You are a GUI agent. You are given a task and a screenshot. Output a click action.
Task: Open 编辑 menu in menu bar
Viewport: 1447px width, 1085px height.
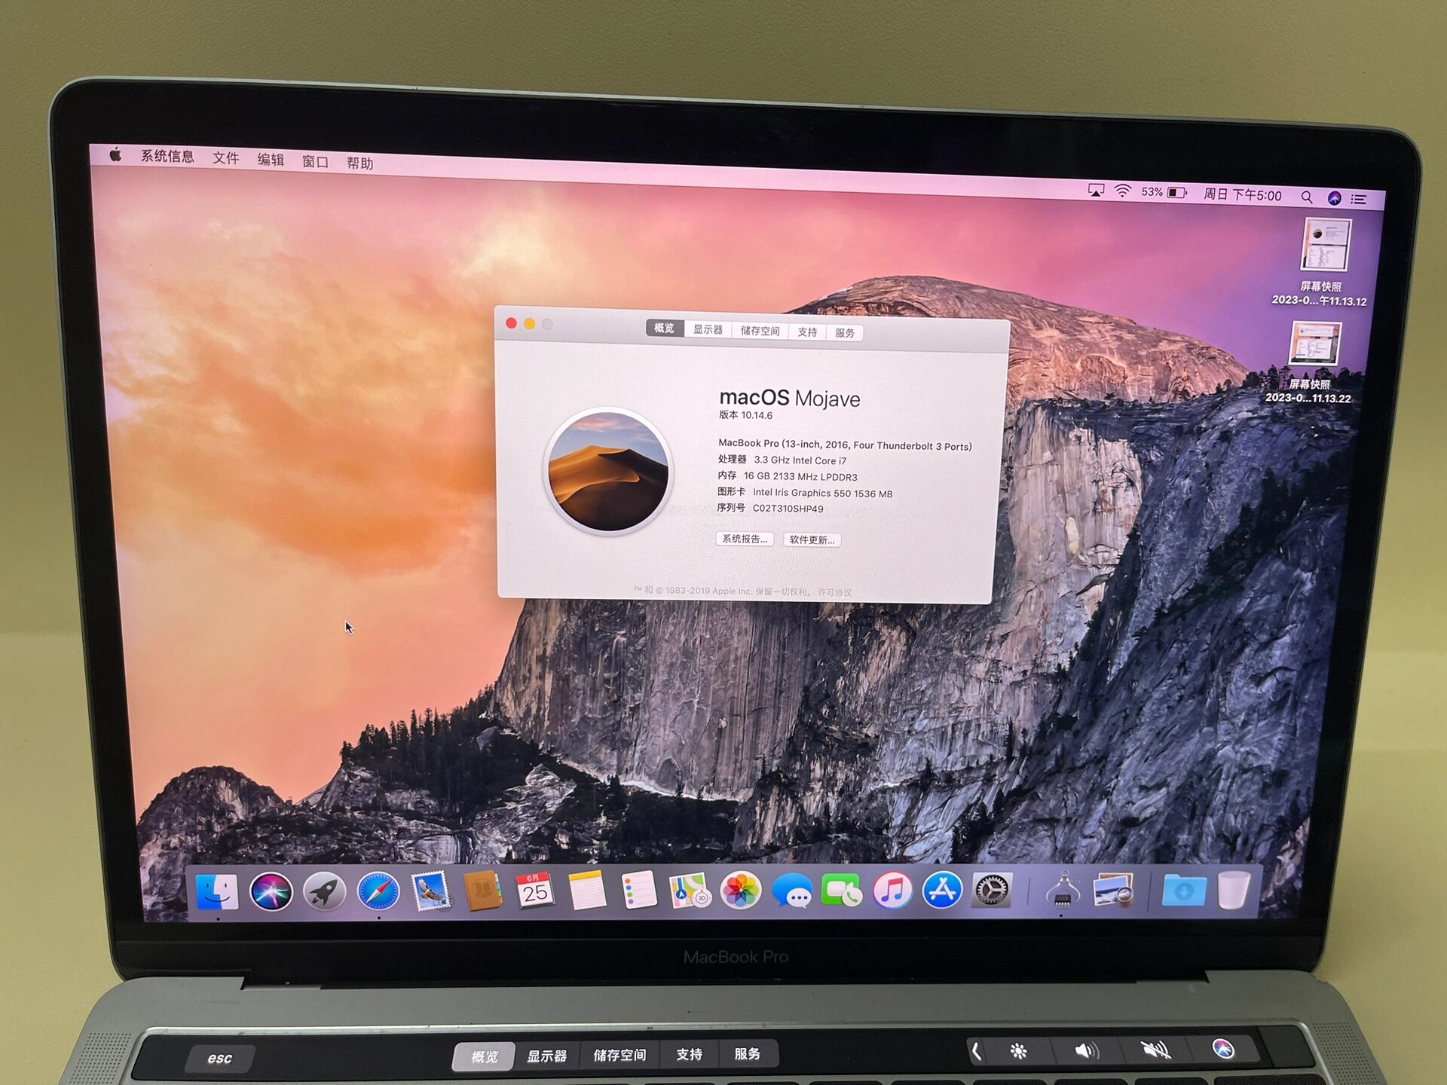[x=271, y=159]
